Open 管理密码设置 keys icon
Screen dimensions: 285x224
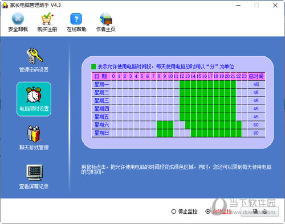click(x=34, y=56)
